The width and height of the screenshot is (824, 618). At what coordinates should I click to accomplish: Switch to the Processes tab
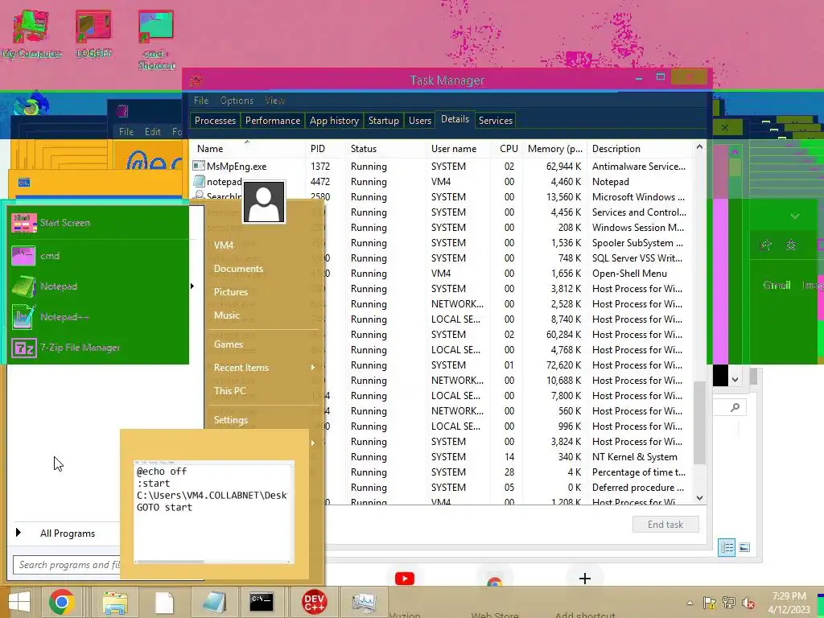tap(215, 121)
